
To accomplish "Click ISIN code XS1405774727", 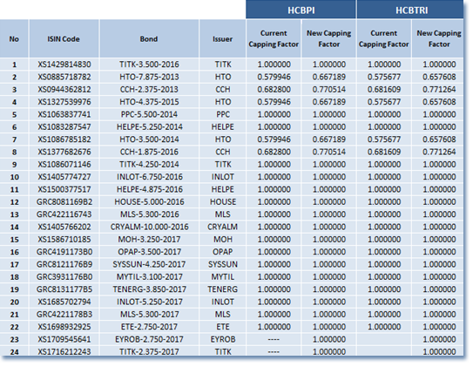I will pyautogui.click(x=64, y=177).
